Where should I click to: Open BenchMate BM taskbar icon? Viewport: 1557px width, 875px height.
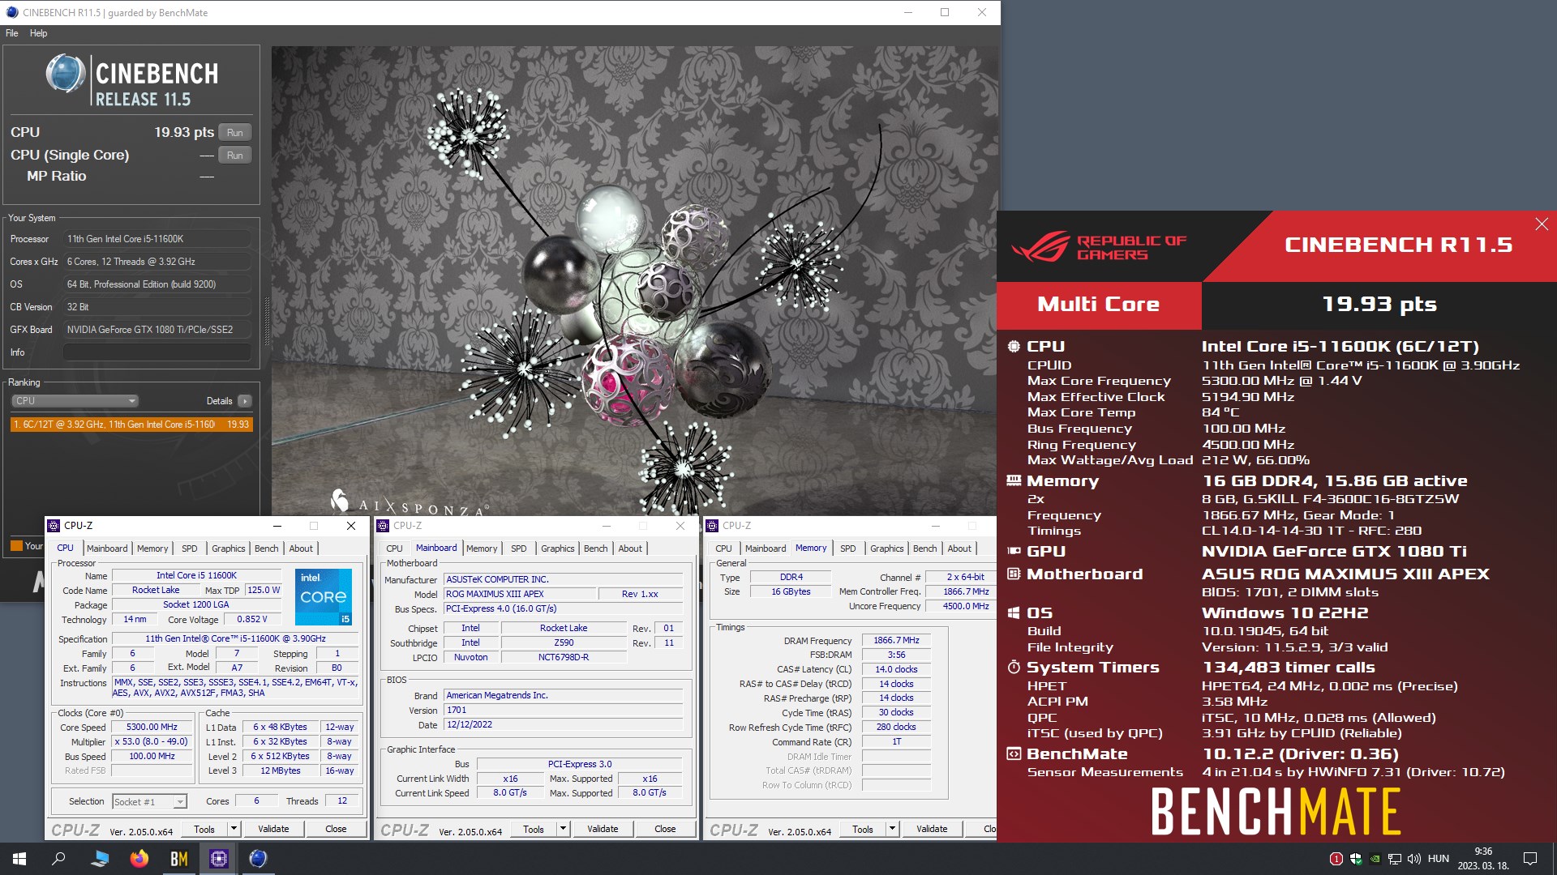pos(179,859)
